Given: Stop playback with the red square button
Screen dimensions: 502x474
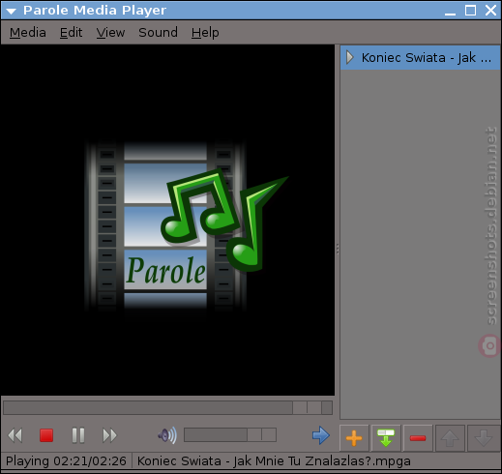Looking at the screenshot, I should [46, 435].
